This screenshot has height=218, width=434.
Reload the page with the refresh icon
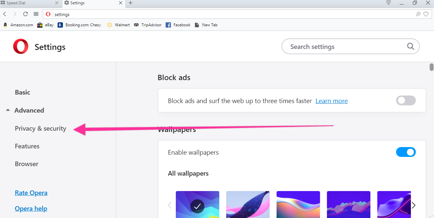click(x=25, y=14)
